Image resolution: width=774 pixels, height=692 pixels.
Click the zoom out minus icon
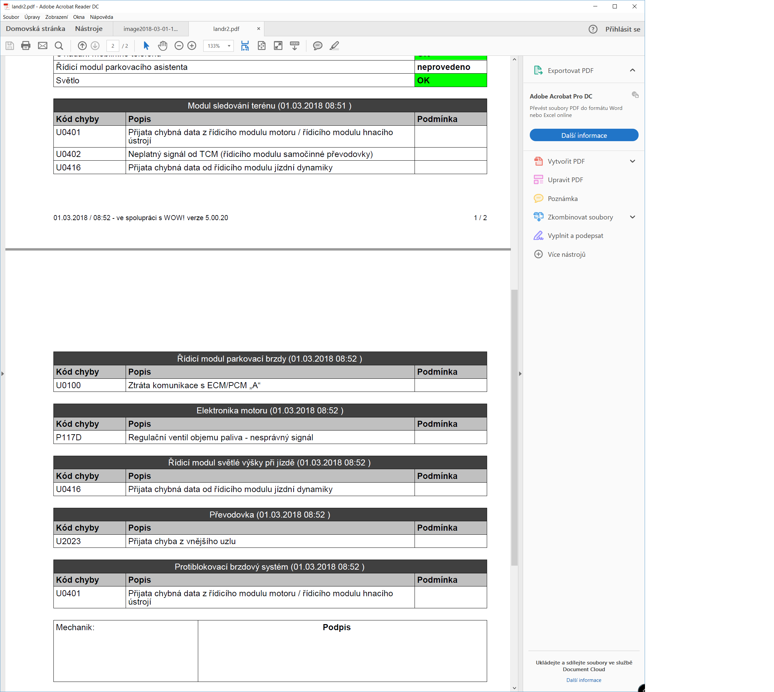click(x=179, y=46)
